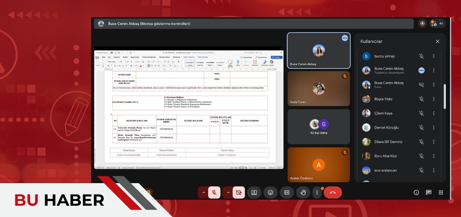Open options for Demet Köroğlu
Screen dimensions: 461x217
point(433,128)
